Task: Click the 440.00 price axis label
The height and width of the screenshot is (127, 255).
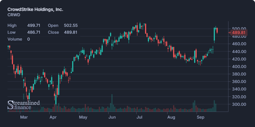Action: [x=239, y=52]
